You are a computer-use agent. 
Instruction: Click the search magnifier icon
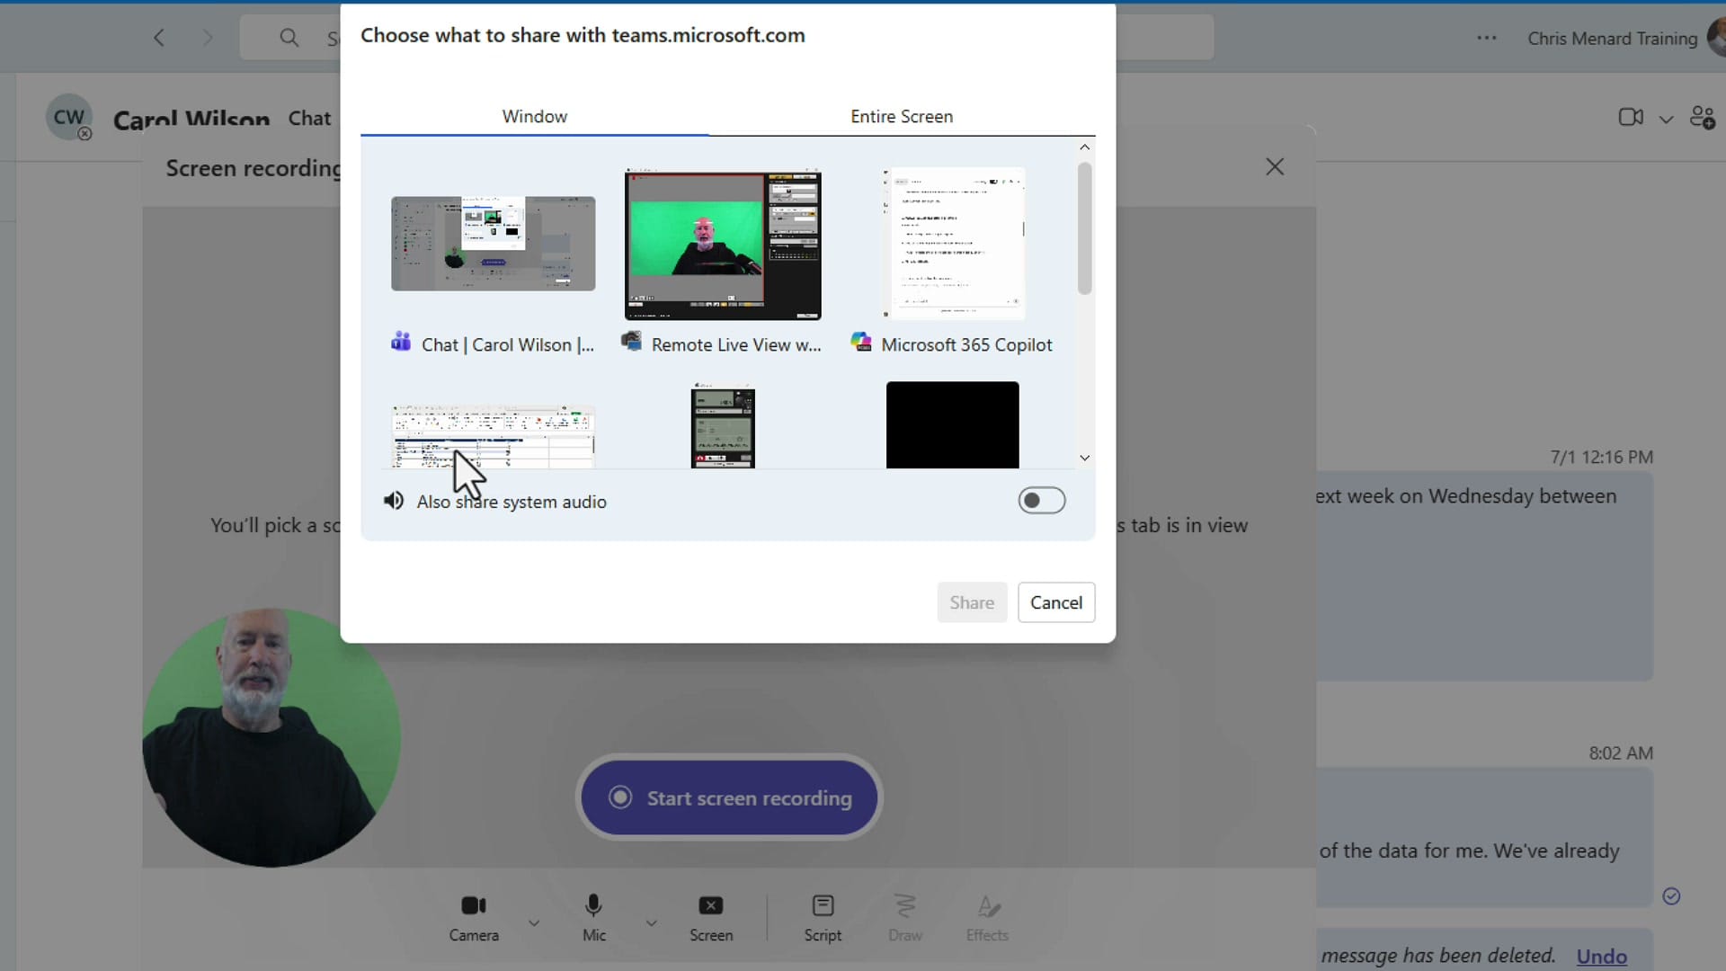[x=289, y=38]
